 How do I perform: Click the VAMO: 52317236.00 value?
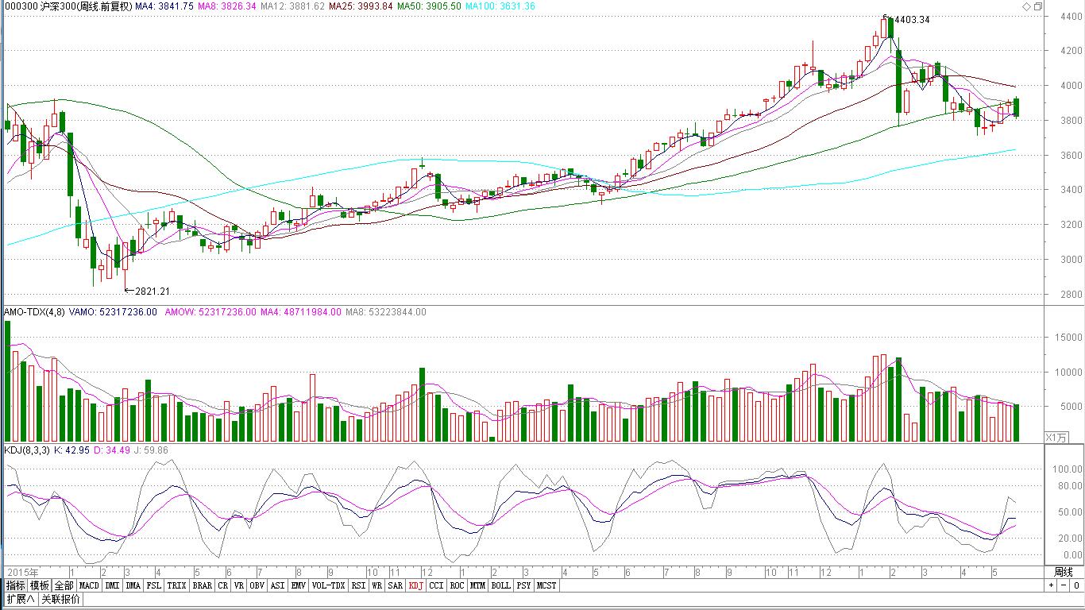click(113, 312)
